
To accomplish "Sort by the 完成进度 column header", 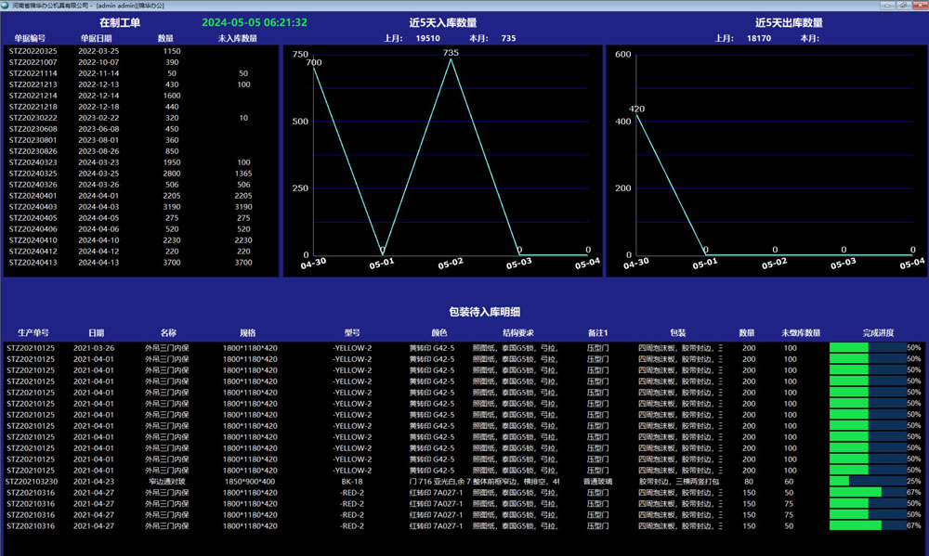I will pos(875,332).
